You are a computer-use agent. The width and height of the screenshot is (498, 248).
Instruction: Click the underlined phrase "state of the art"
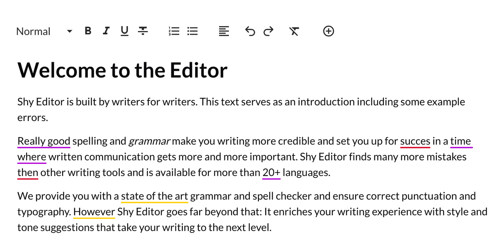[154, 196]
